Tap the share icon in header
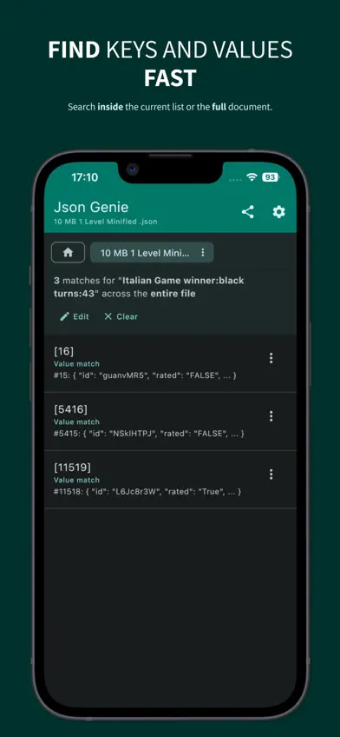 pos(247,212)
